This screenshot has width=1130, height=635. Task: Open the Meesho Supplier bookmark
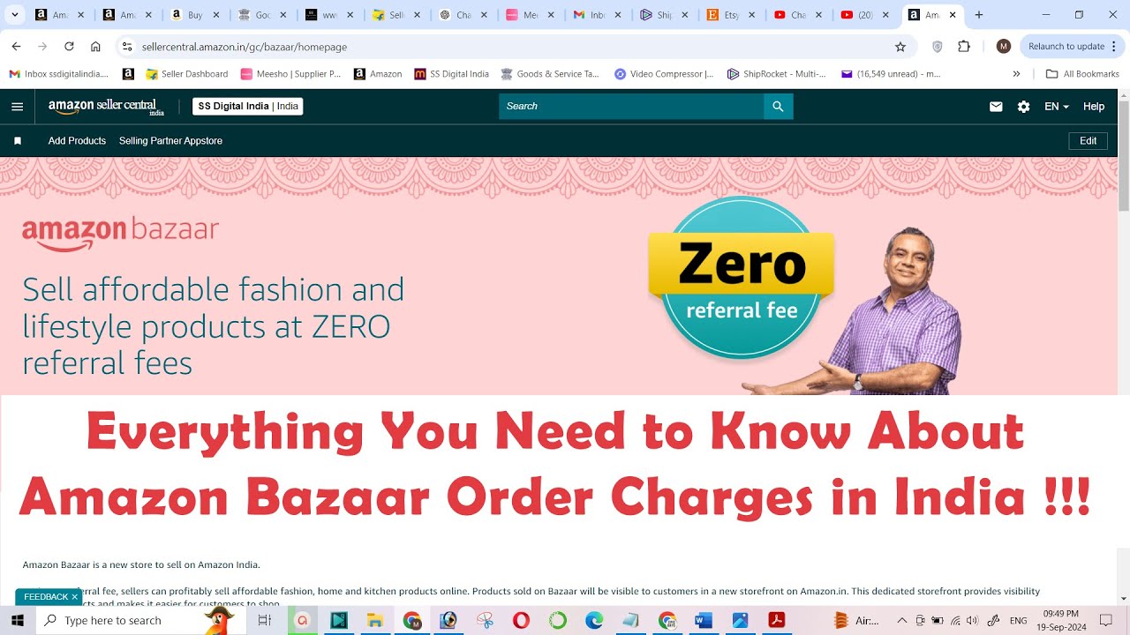pyautogui.click(x=290, y=74)
